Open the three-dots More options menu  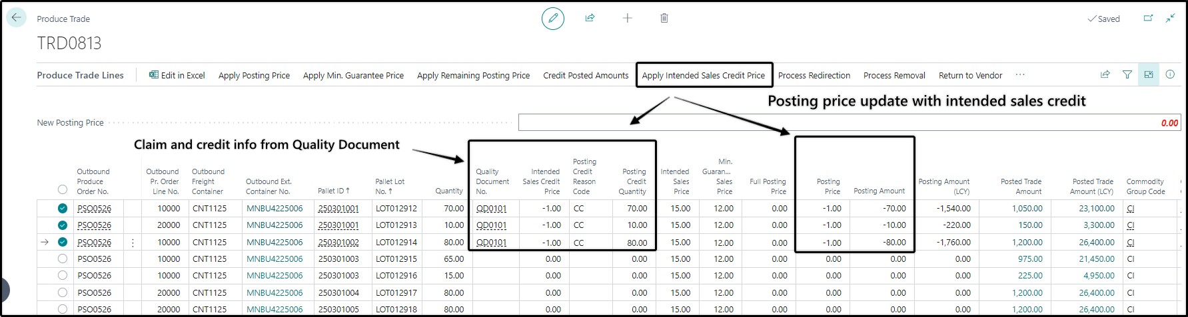1020,75
